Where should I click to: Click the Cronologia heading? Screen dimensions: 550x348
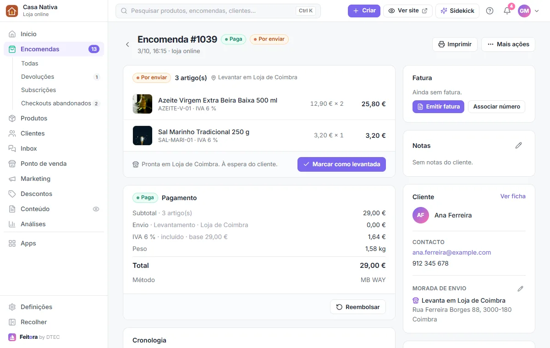(149, 340)
